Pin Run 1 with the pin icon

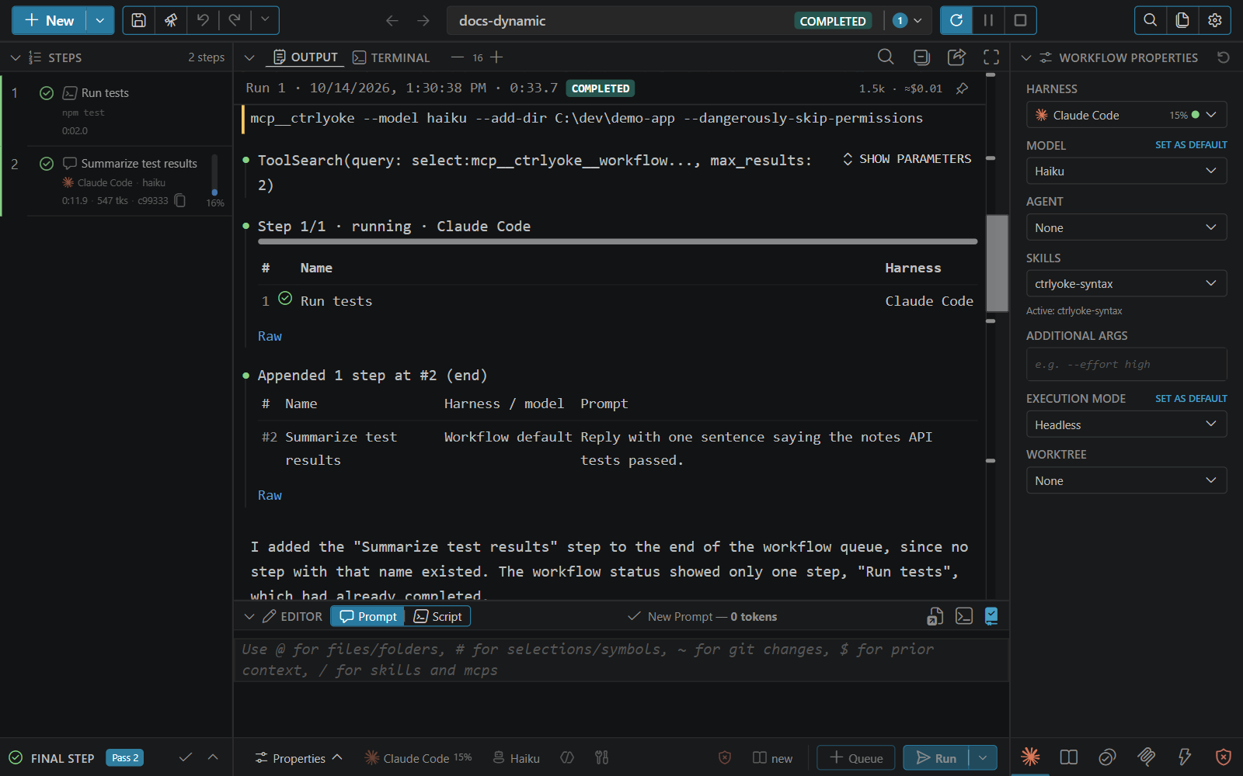pos(962,88)
